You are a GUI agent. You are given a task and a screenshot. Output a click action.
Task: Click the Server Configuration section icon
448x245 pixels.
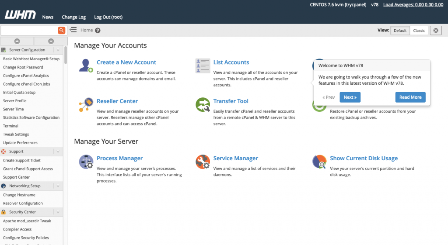coord(3,50)
